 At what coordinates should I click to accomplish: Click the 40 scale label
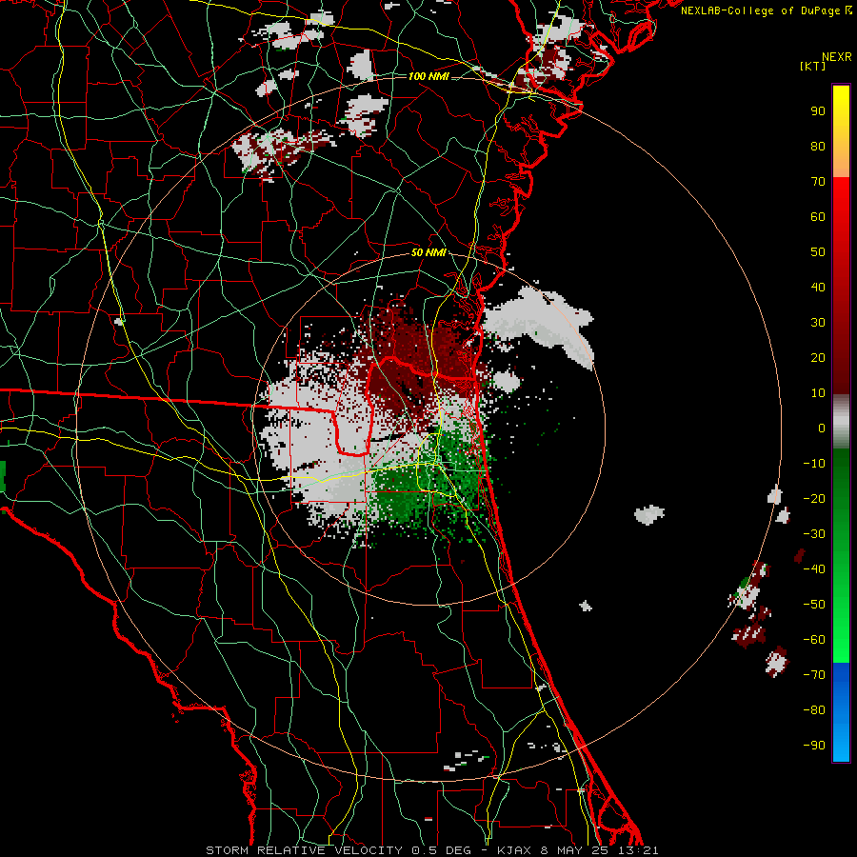(x=818, y=288)
